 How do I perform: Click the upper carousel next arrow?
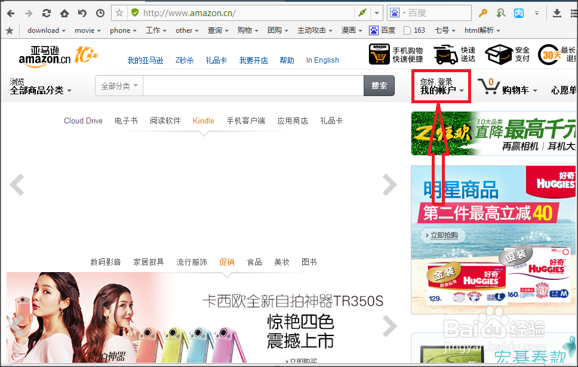coord(390,184)
